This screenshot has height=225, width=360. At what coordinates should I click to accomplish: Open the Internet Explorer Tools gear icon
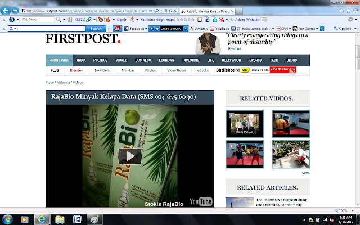tap(355, 11)
